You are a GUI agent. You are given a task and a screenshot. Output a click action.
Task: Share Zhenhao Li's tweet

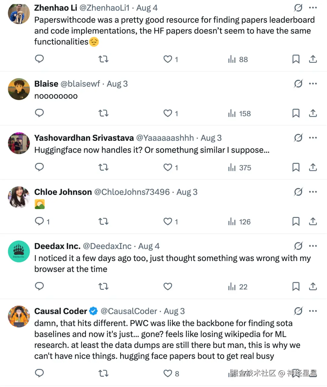click(313, 59)
